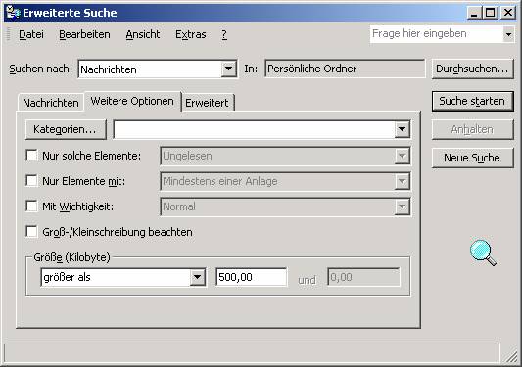Click the Anhalten button

472,129
